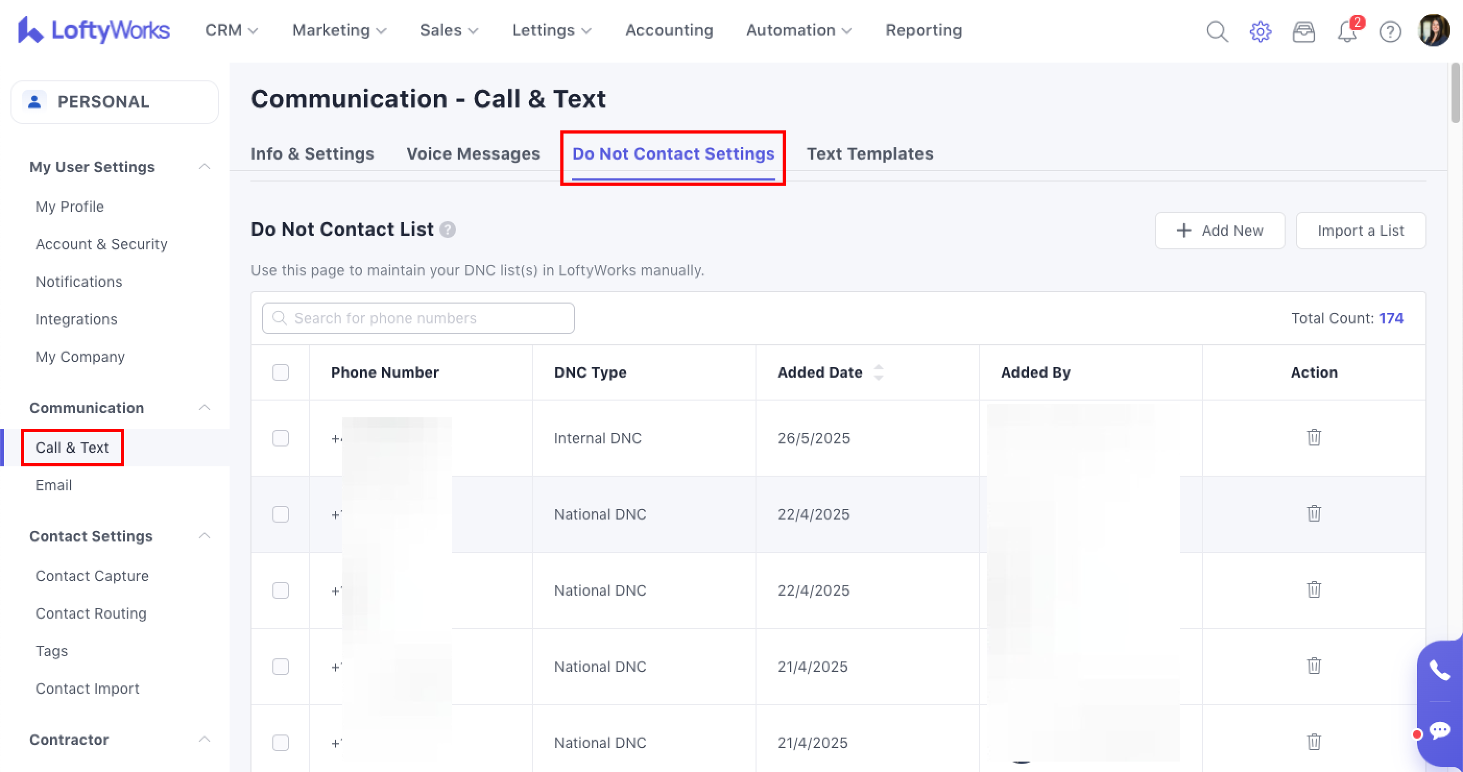Click the help question mark icon
Viewport: 1463px width, 772px height.
1390,32
